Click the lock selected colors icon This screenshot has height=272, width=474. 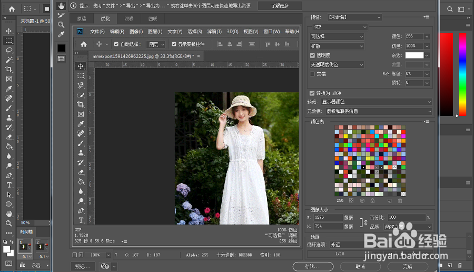click(x=372, y=201)
